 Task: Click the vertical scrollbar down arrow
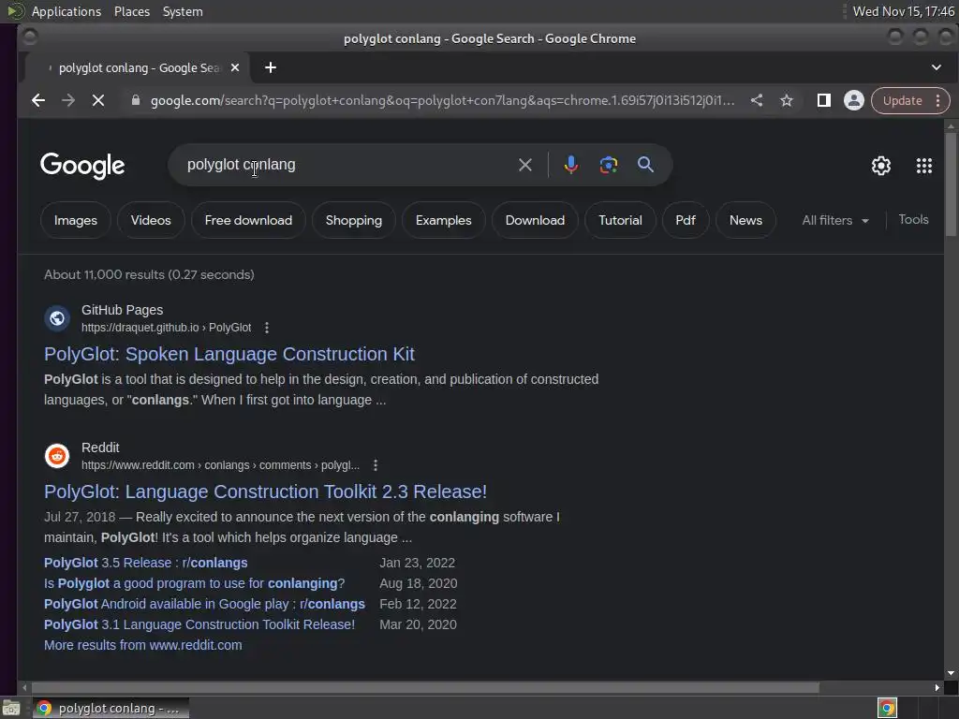951,673
